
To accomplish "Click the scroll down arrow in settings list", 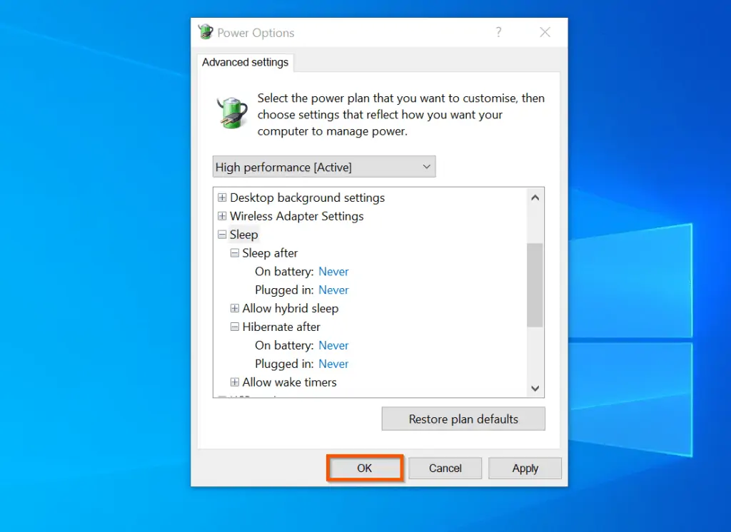I will click(x=535, y=388).
